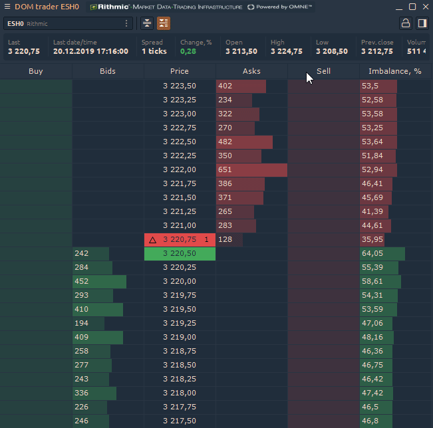The height and width of the screenshot is (428, 433).
Task: Click the Imbalance, % column header
Action: [x=395, y=71]
